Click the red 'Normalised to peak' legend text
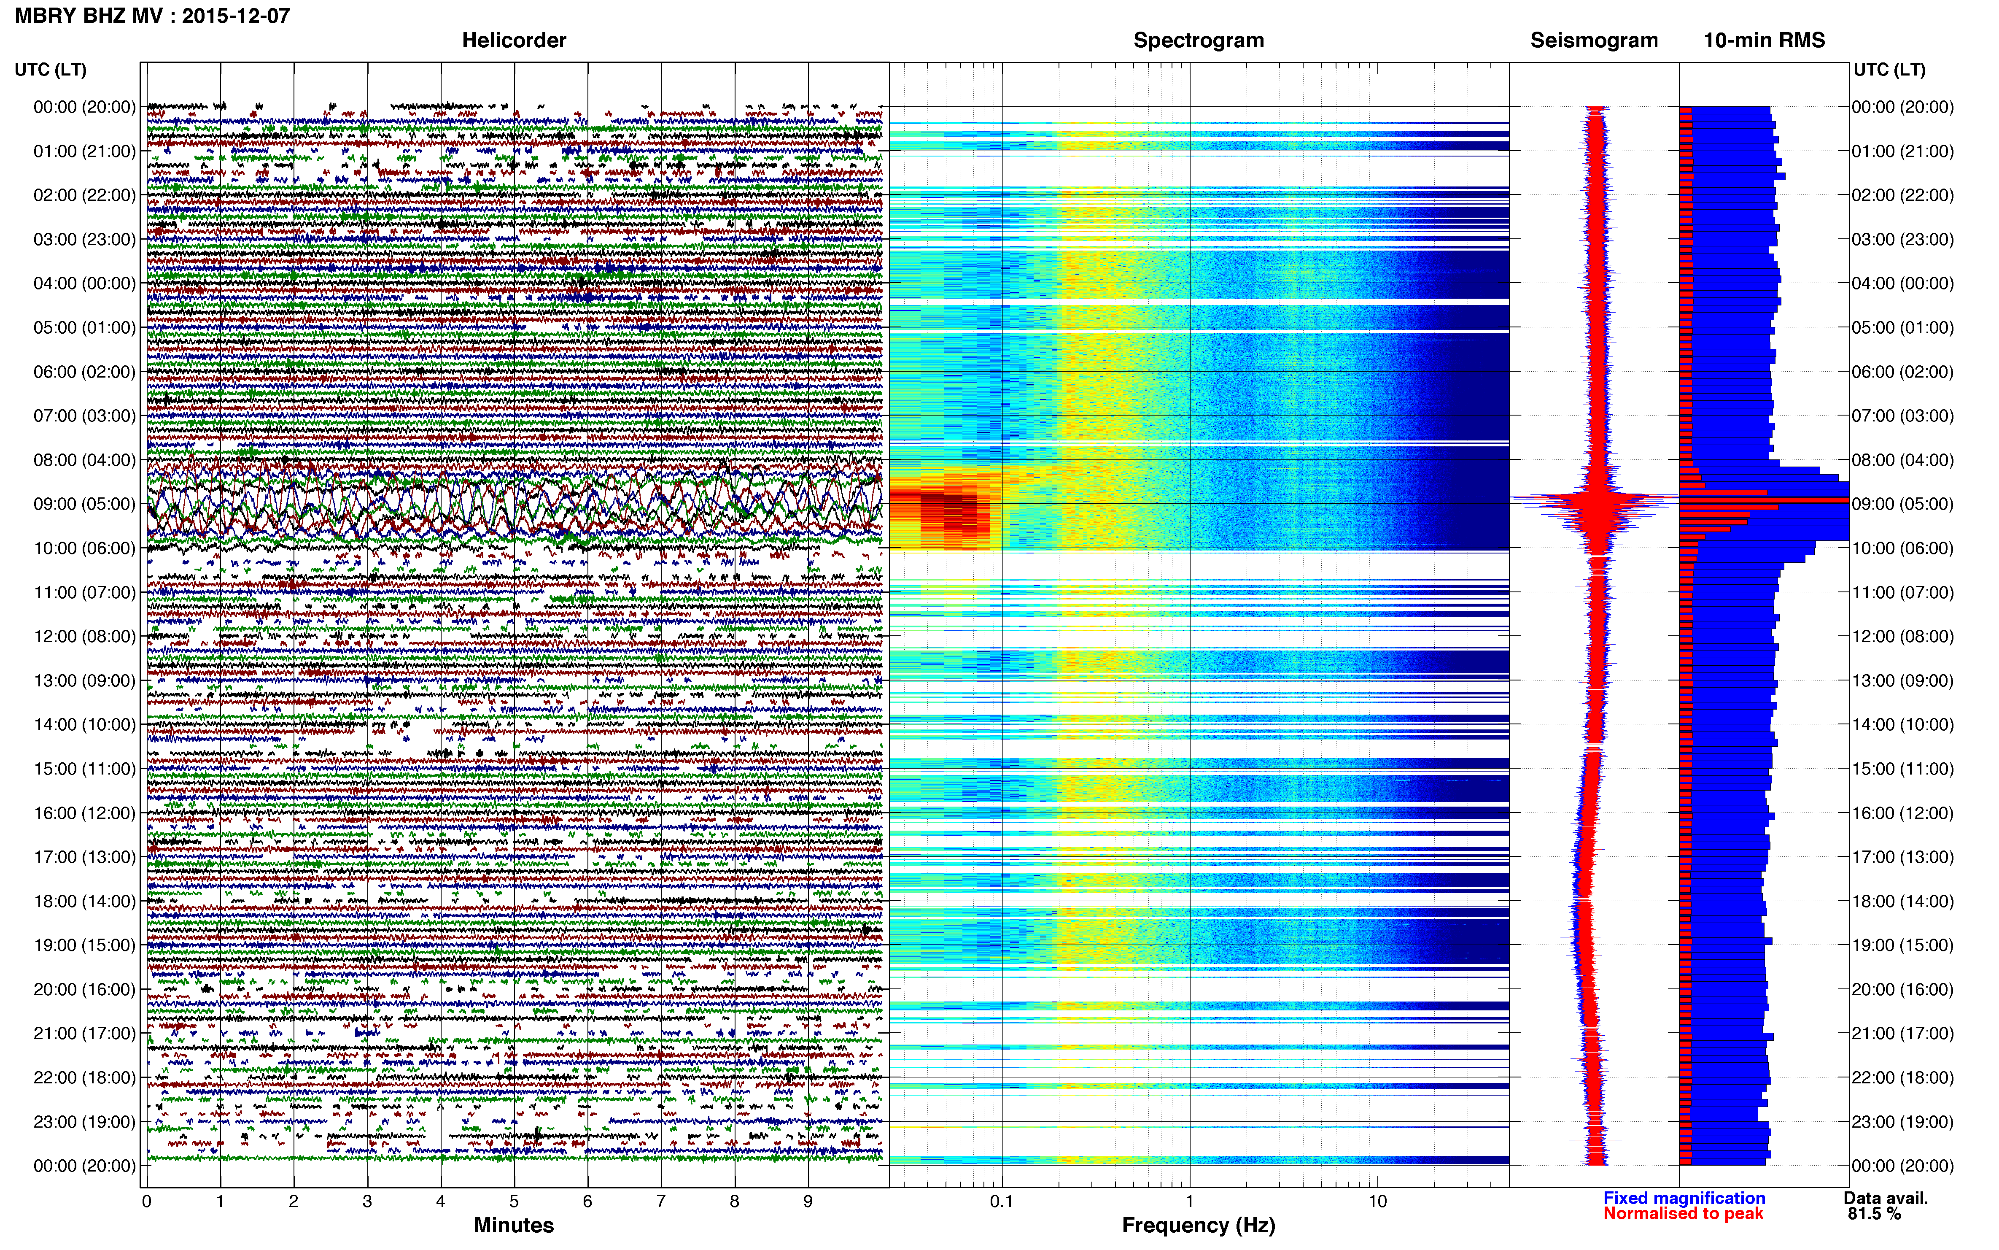This screenshot has height=1250, width=1999. pyautogui.click(x=1683, y=1214)
